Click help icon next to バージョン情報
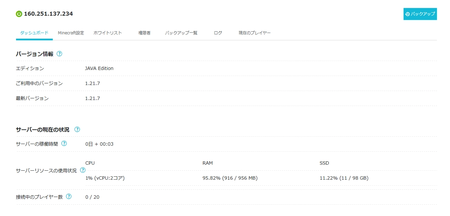Viewport: 450px width, 216px height. 59,54
